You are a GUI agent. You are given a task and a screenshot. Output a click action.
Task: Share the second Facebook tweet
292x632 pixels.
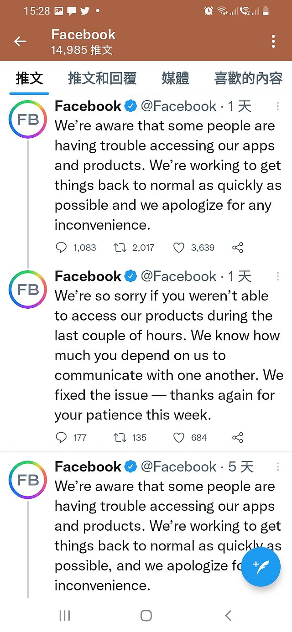(237, 438)
